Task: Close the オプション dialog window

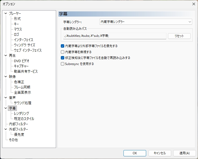Action: point(194,4)
